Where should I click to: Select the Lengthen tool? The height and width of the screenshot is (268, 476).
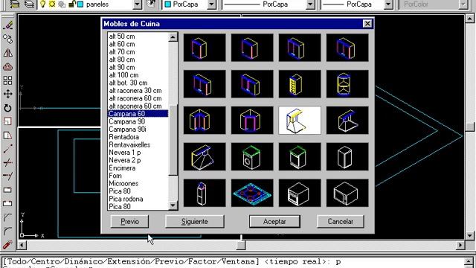(x=8, y=149)
